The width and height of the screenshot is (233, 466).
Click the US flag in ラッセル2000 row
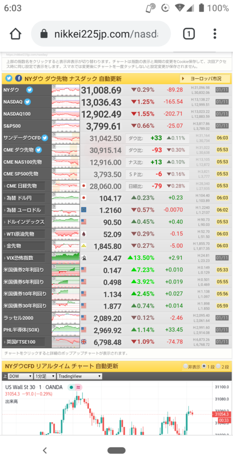point(84,318)
